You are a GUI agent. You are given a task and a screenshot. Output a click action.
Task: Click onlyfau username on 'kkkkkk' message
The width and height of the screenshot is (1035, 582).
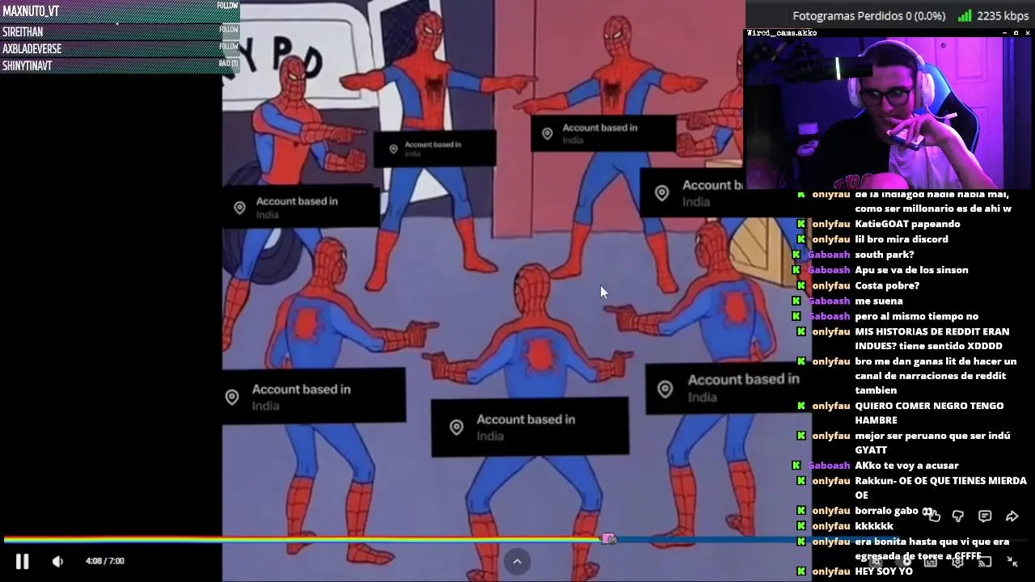point(831,526)
